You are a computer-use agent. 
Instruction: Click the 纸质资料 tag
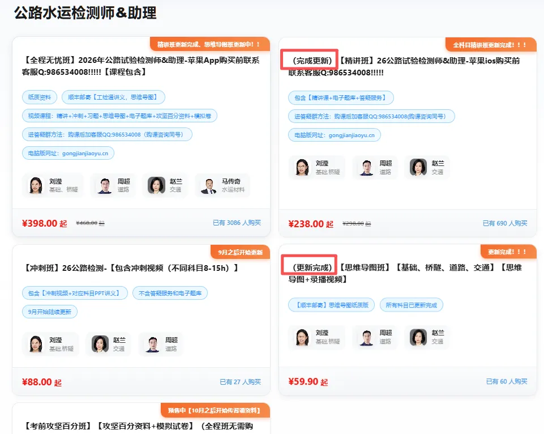tap(40, 97)
